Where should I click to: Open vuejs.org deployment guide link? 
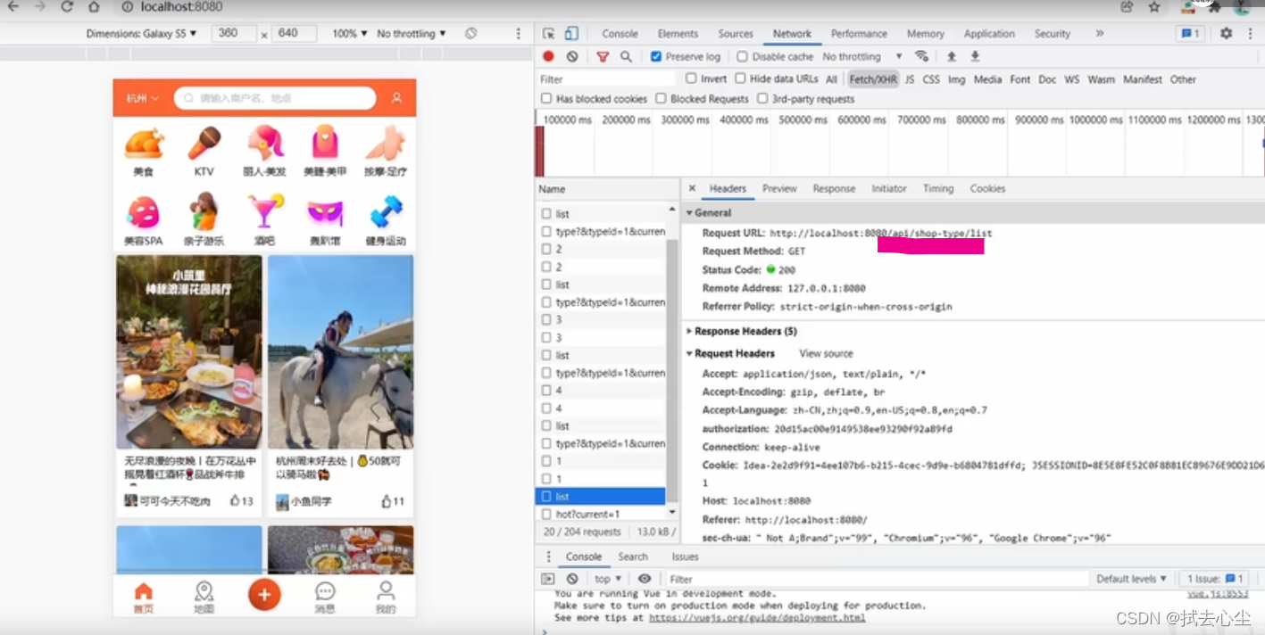point(757,617)
